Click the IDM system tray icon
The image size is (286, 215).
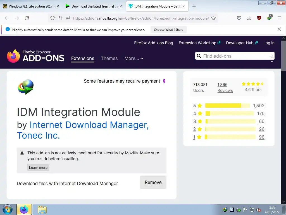(225, 210)
